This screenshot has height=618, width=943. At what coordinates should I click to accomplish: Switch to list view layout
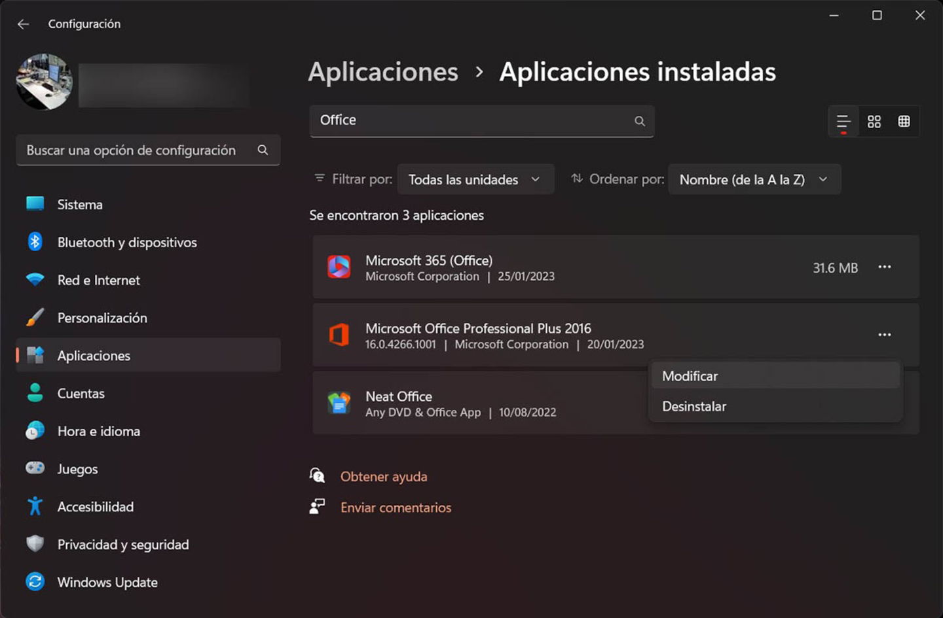tap(843, 122)
